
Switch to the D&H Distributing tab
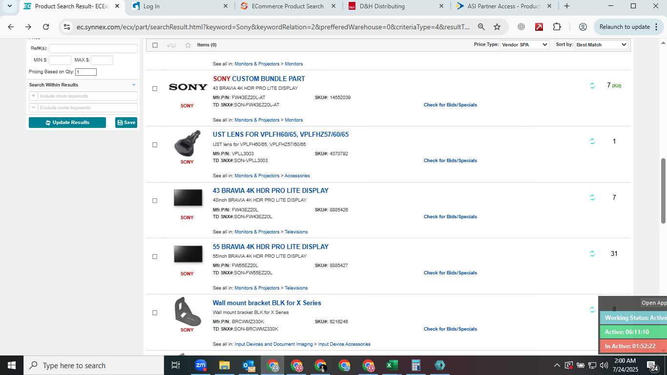[396, 6]
